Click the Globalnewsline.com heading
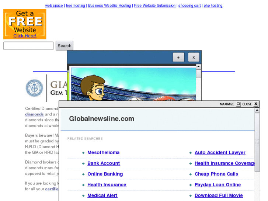 pyautogui.click(x=101, y=119)
